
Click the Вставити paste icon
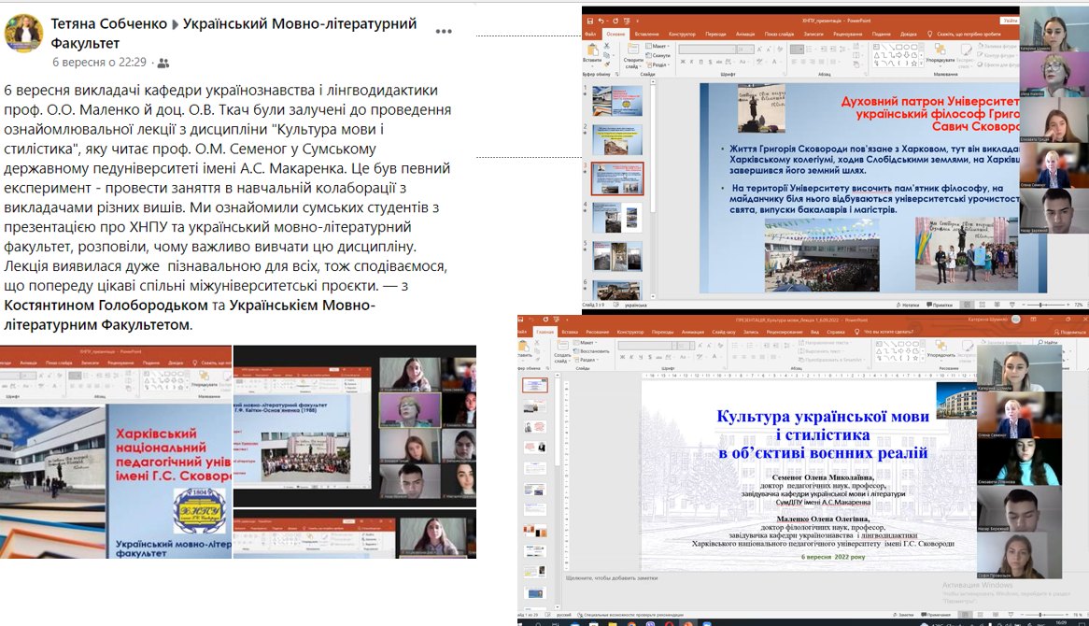click(592, 52)
